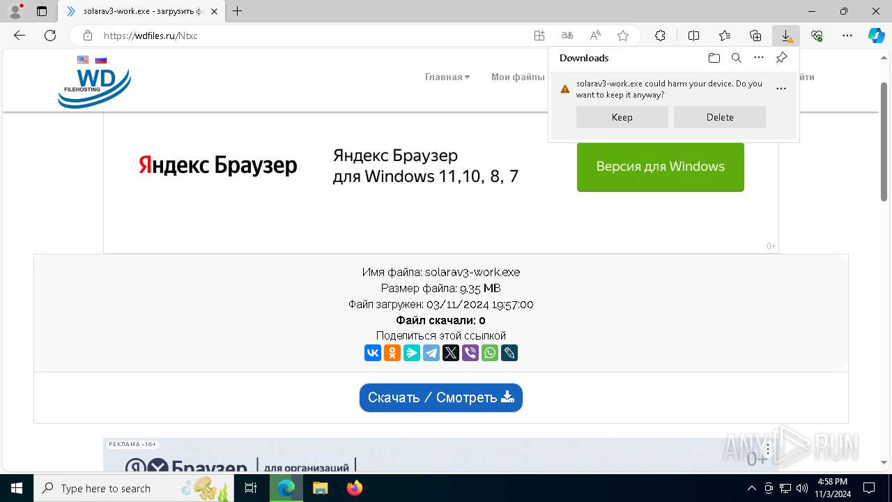Image resolution: width=892 pixels, height=502 pixels.
Task: Add this page to favorites star
Action: coord(623,36)
